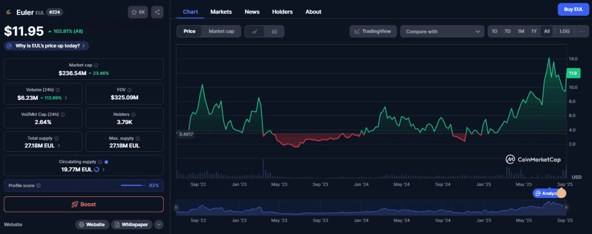The height and width of the screenshot is (234, 592).
Task: Click the CoinMarketCap AI Analyze button
Action: point(549,193)
